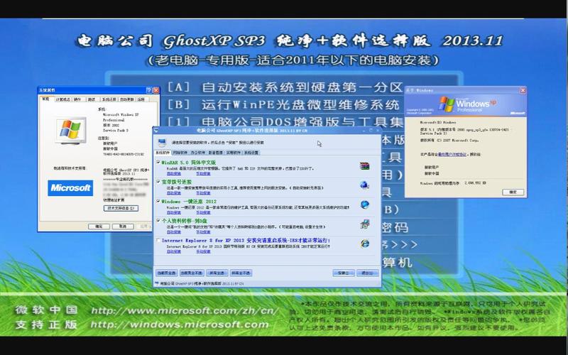Toggle the WinRAR 5.0 简体中文版 checkbox
This screenshot has height=355, width=568.
(x=158, y=163)
